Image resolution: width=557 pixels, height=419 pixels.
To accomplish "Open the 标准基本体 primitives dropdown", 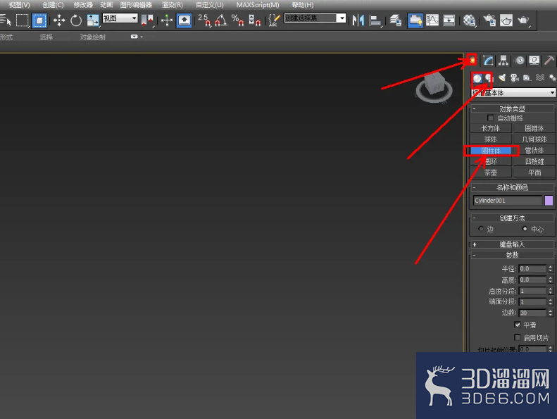I will coord(513,93).
